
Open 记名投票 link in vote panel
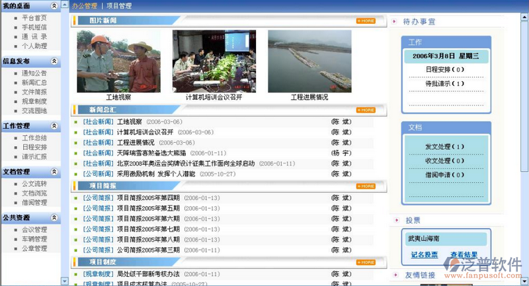424,254
